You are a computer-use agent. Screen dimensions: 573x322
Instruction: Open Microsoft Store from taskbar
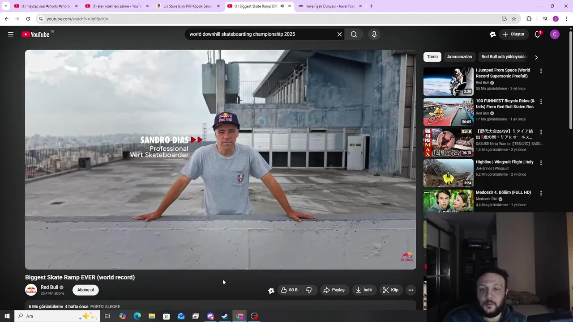(x=167, y=316)
